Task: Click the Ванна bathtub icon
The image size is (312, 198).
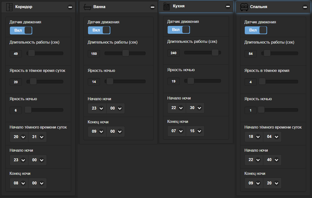Action: click(x=87, y=7)
